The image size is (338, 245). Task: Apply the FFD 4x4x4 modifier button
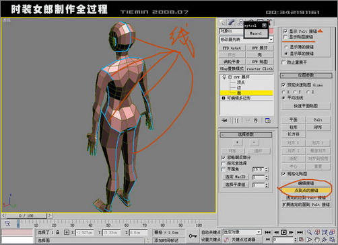[x=232, y=48]
